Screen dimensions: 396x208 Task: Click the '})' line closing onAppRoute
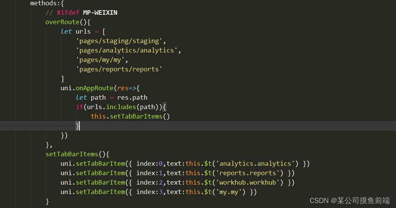coord(64,136)
